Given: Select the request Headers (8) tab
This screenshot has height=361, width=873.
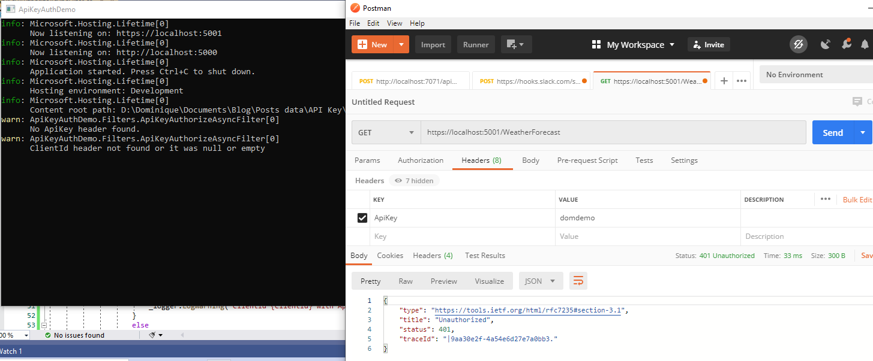Looking at the screenshot, I should click(481, 160).
